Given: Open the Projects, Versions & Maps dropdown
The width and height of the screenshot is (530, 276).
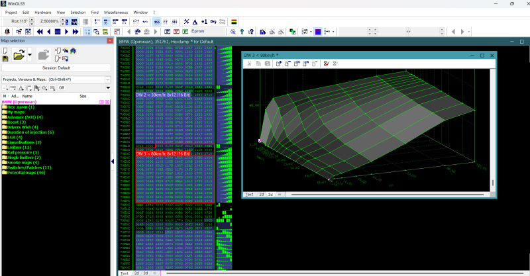Looking at the screenshot, I should pyautogui.click(x=107, y=79).
